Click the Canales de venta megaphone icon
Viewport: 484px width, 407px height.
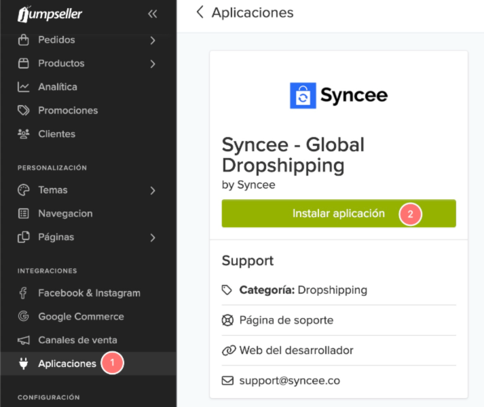24,341
